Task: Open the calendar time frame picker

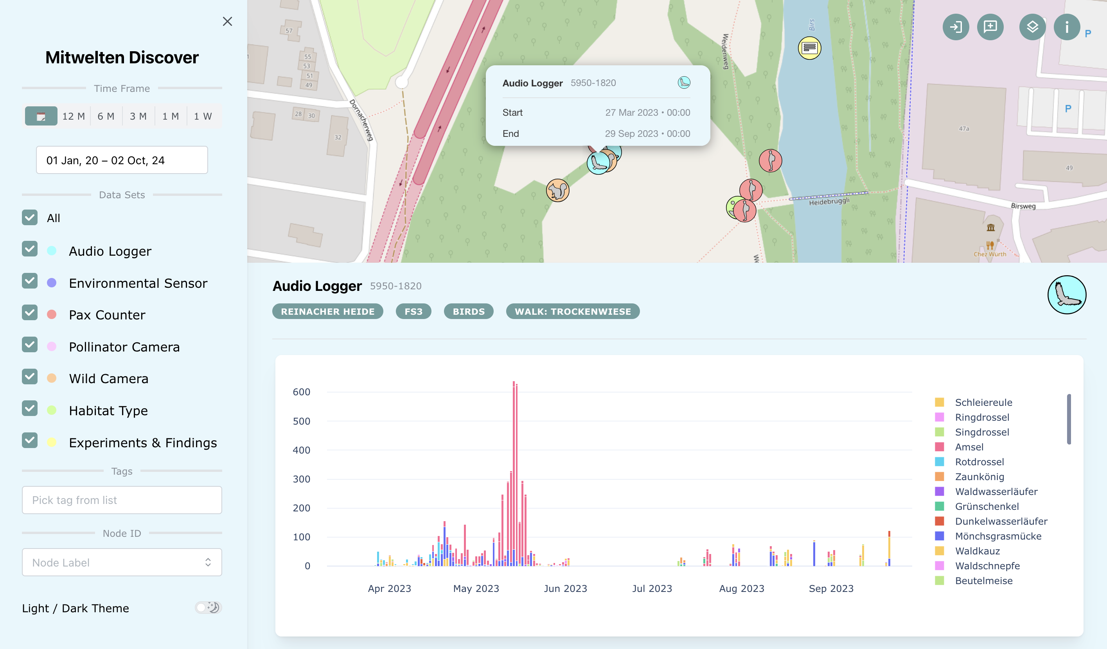Action: (41, 116)
